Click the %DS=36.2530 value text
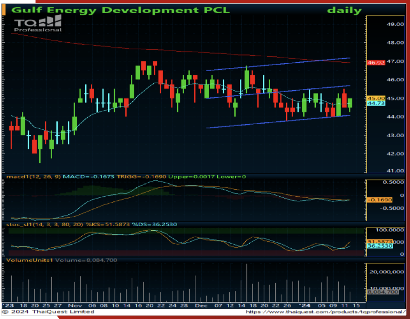 click(x=154, y=225)
